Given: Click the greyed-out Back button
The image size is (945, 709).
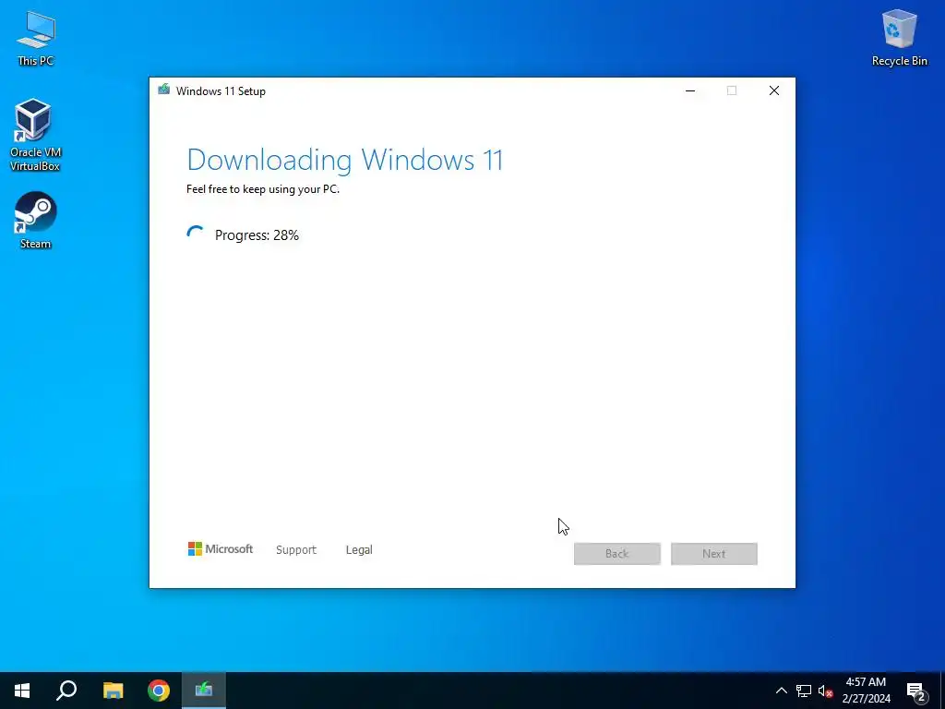Looking at the screenshot, I should point(617,554).
